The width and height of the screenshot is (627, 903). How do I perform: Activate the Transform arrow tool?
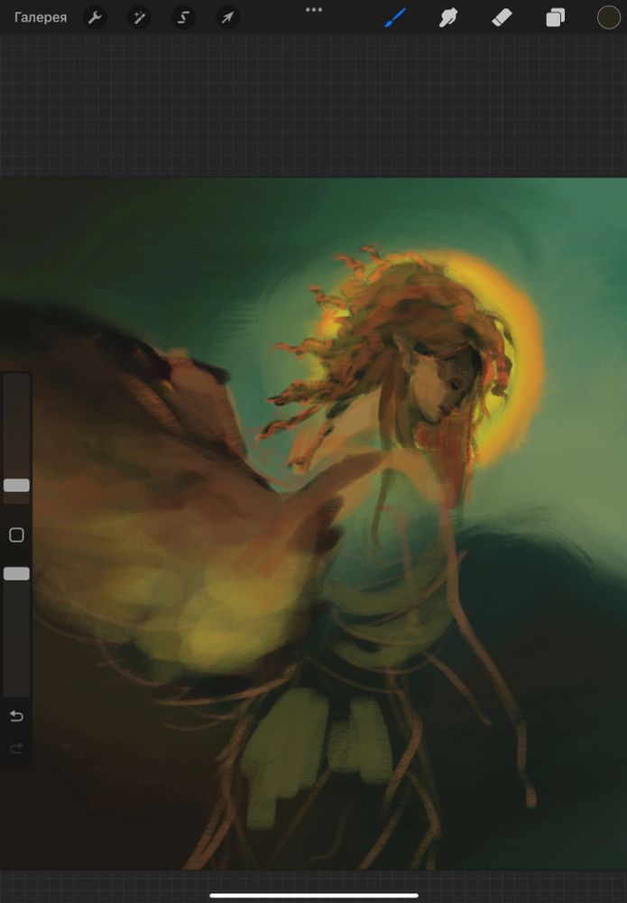point(227,18)
